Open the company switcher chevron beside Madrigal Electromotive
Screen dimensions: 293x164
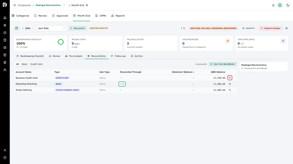coord(64,5)
